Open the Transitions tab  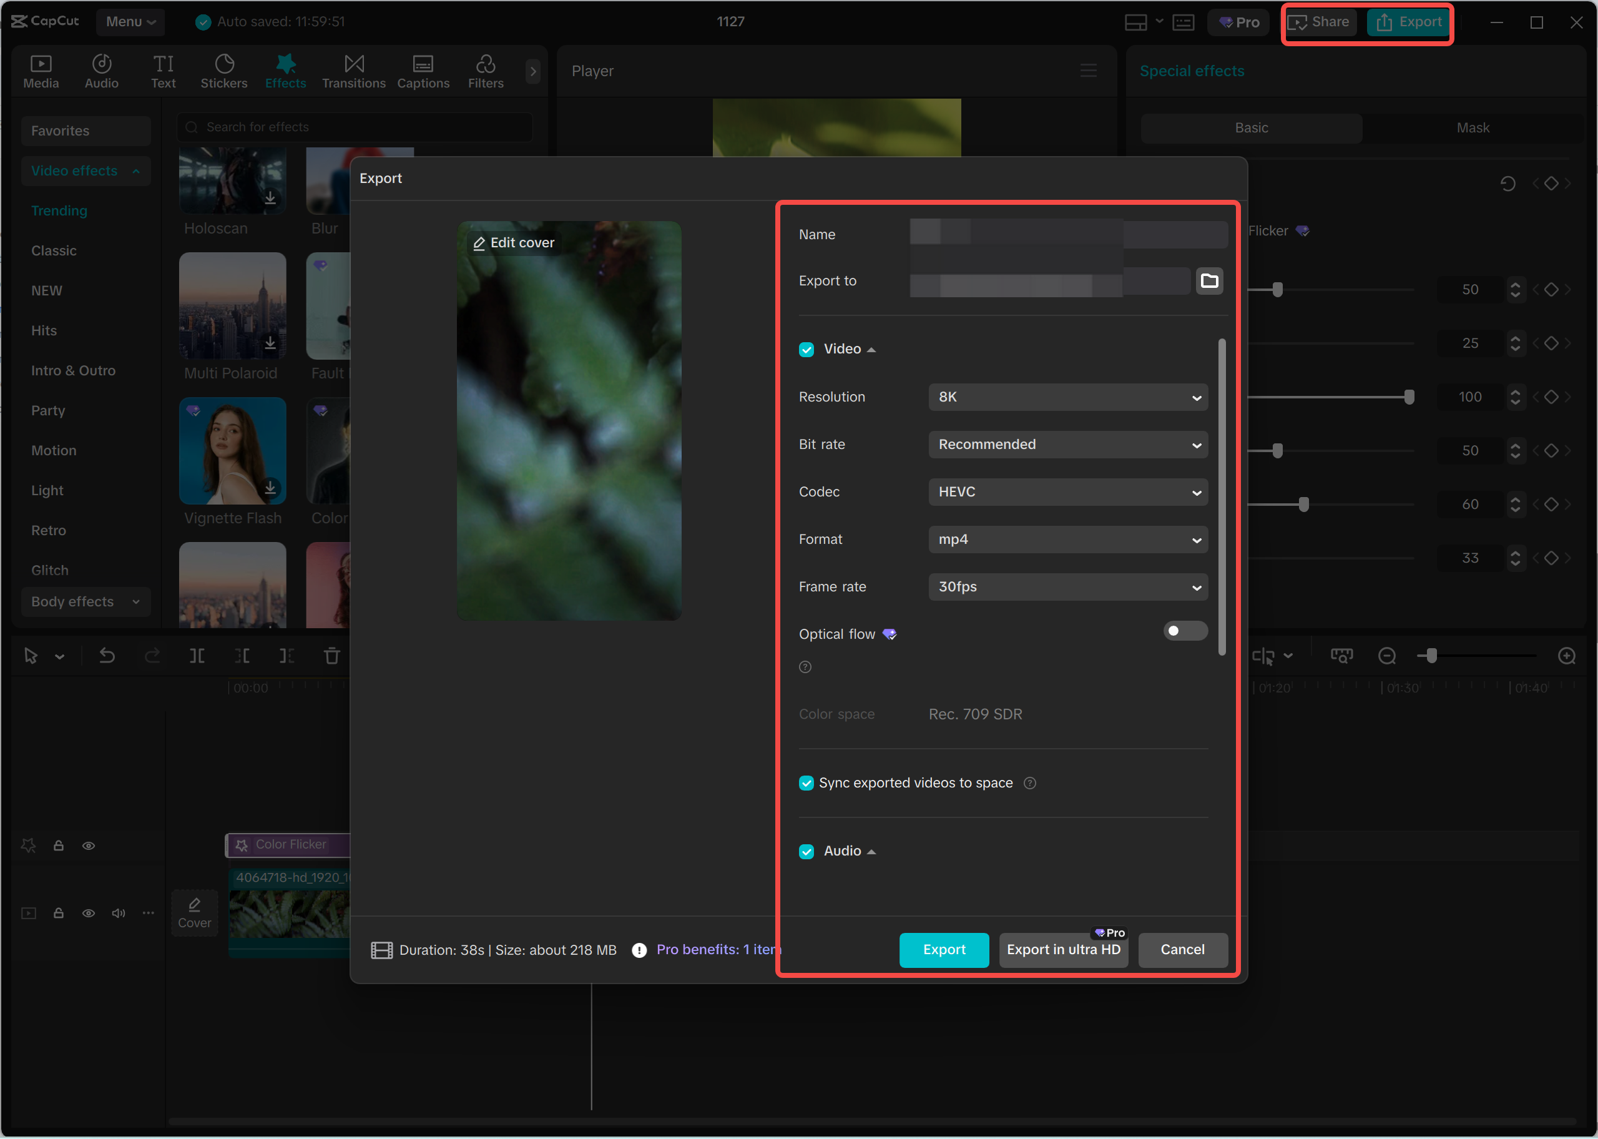click(353, 71)
